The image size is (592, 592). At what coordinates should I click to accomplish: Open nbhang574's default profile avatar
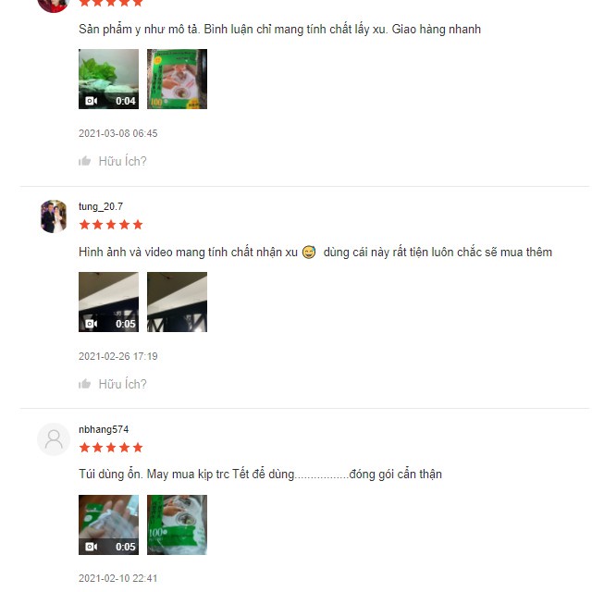coord(54,439)
